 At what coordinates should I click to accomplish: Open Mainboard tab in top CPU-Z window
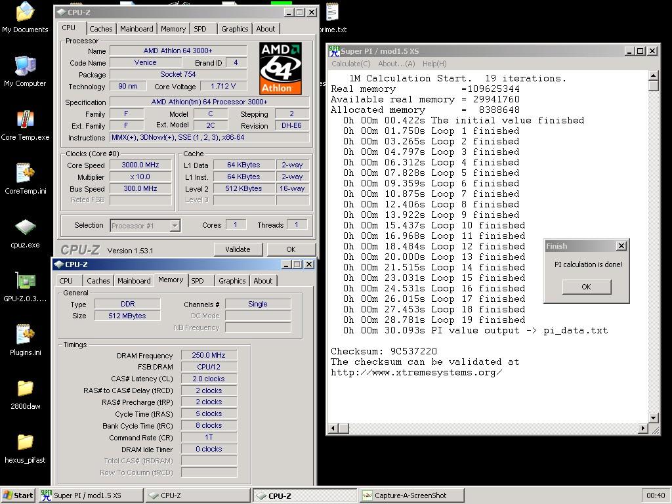click(136, 29)
